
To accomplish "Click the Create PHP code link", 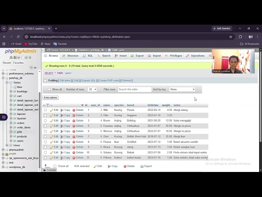I will click(109, 80).
